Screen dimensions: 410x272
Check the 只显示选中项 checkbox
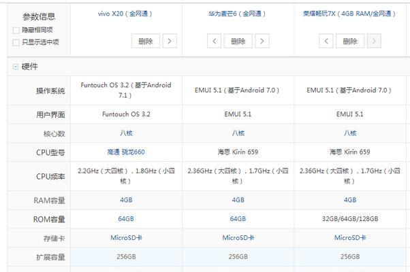(16, 42)
